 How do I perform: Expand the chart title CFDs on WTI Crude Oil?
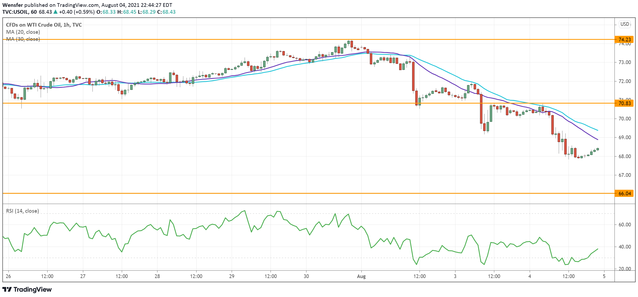(44, 25)
